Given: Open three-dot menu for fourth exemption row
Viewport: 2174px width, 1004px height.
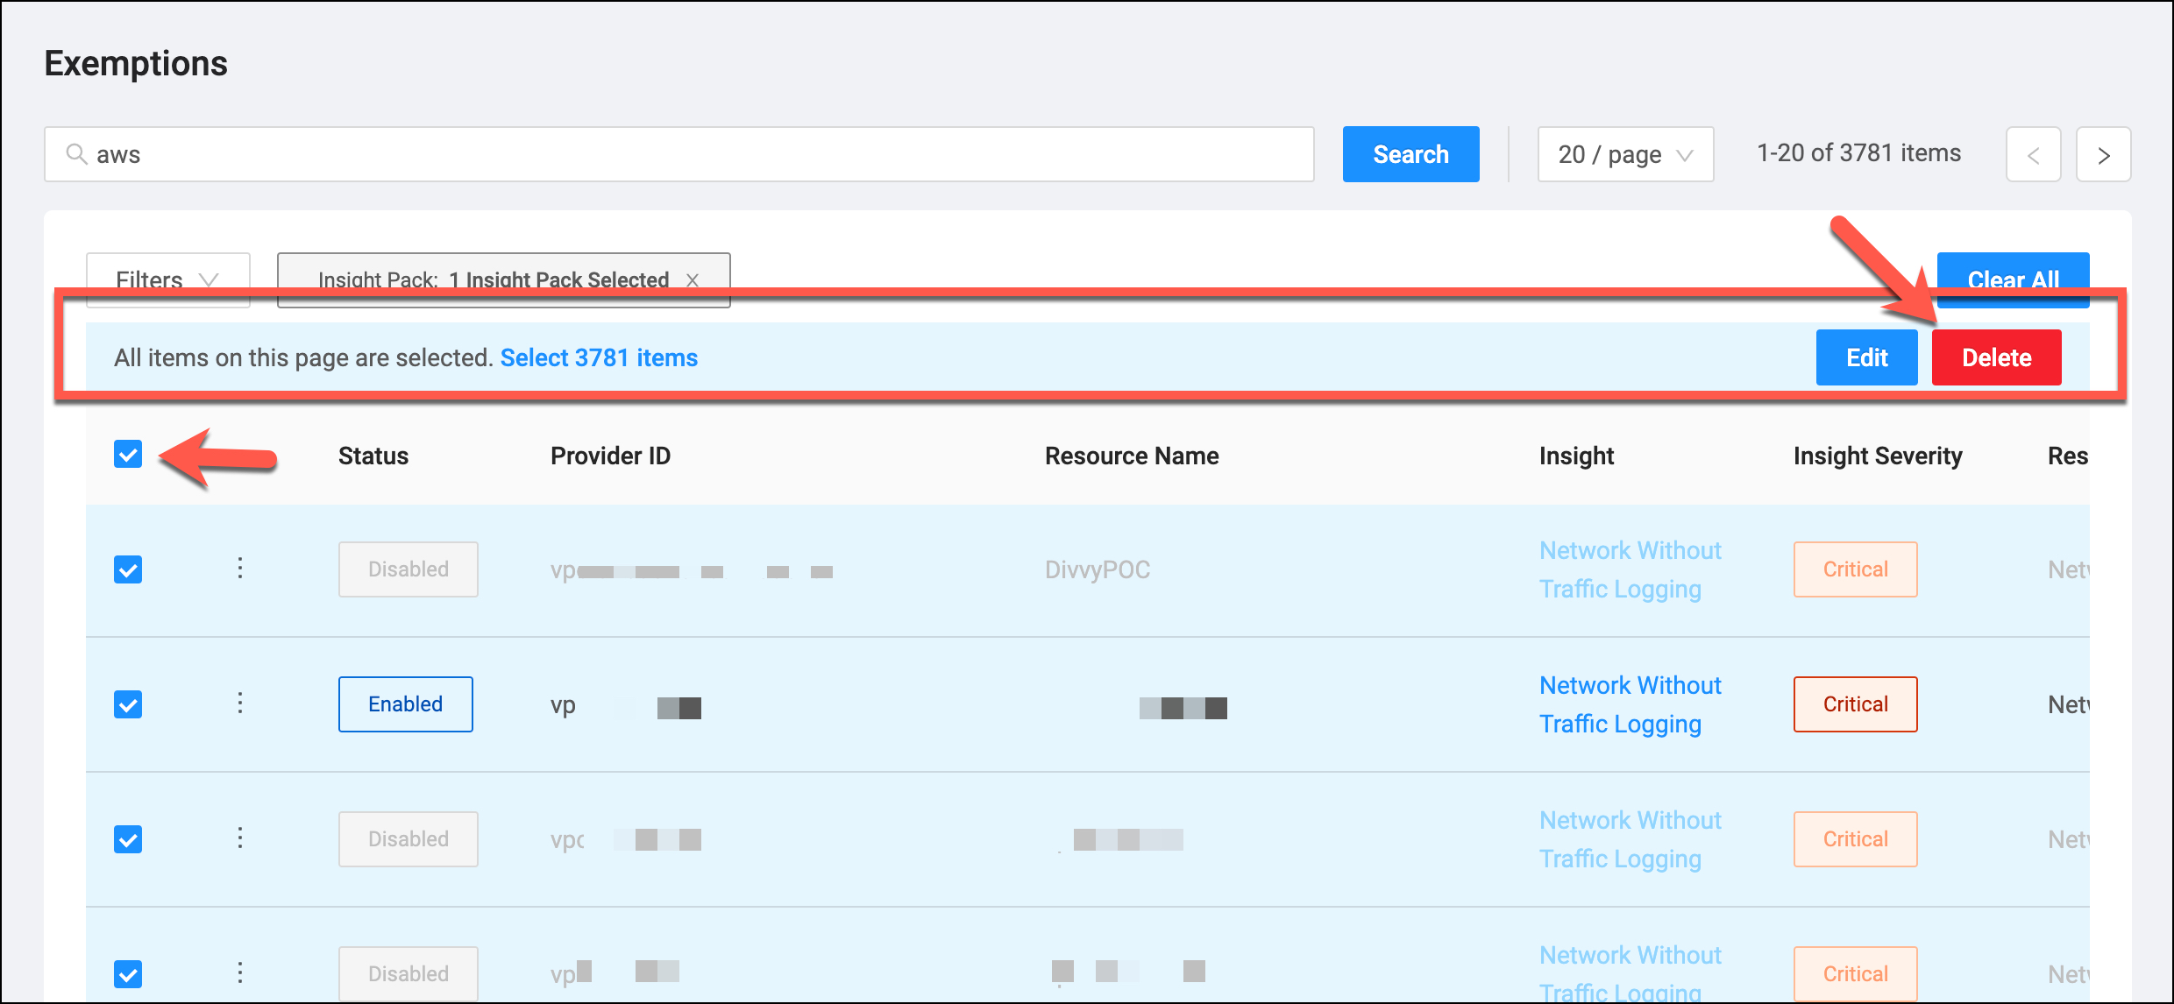Looking at the screenshot, I should tap(239, 973).
